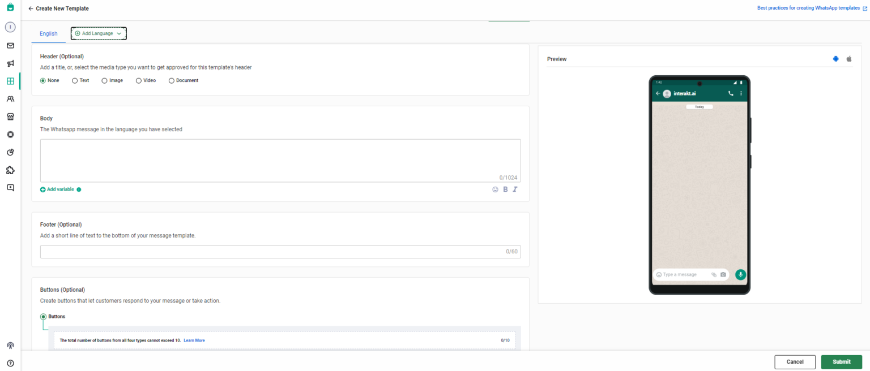This screenshot has width=870, height=371.
Task: Open the Campaigns megaphone icon in sidebar
Action: point(10,63)
